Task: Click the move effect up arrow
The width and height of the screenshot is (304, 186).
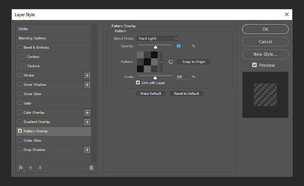Action: [x=30, y=168]
